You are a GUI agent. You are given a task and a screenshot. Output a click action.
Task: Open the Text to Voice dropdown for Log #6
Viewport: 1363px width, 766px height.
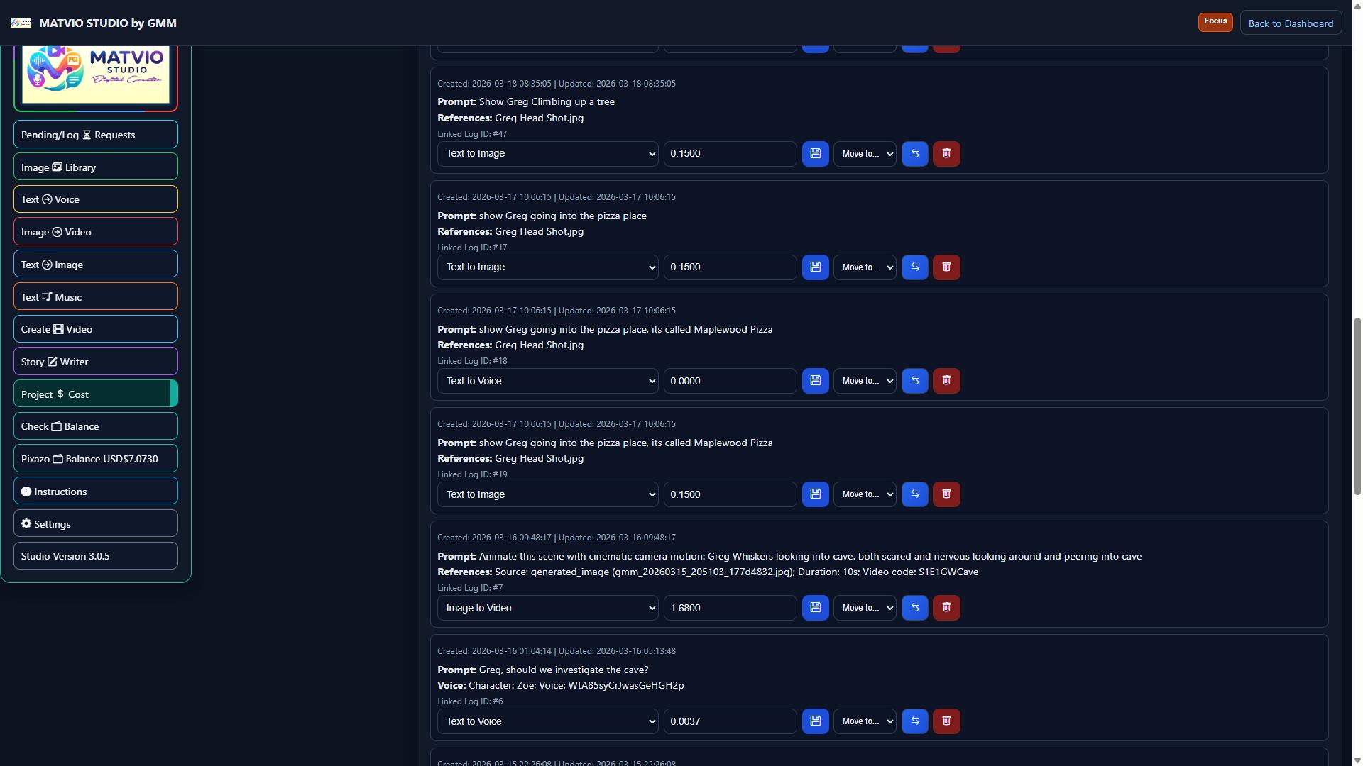coord(548,721)
